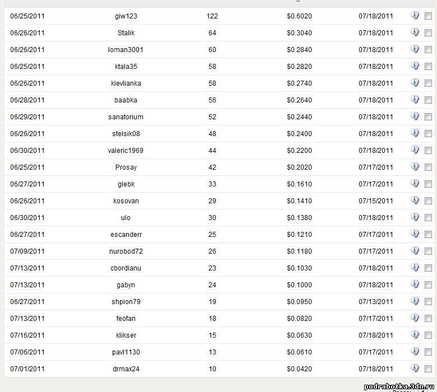Select the checkbox for gabyn row

(x=428, y=284)
